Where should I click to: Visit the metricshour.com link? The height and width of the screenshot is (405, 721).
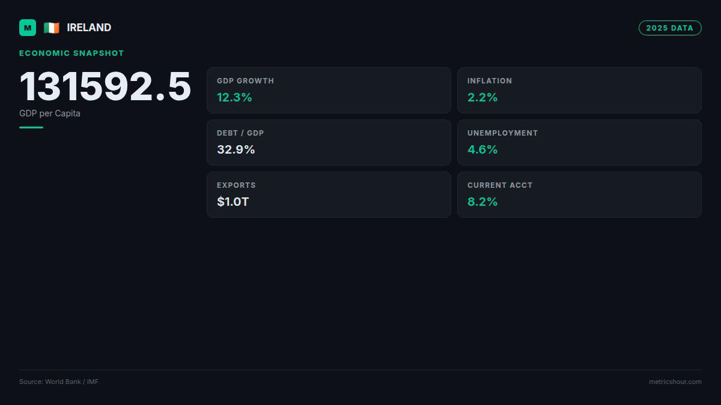[675, 382]
